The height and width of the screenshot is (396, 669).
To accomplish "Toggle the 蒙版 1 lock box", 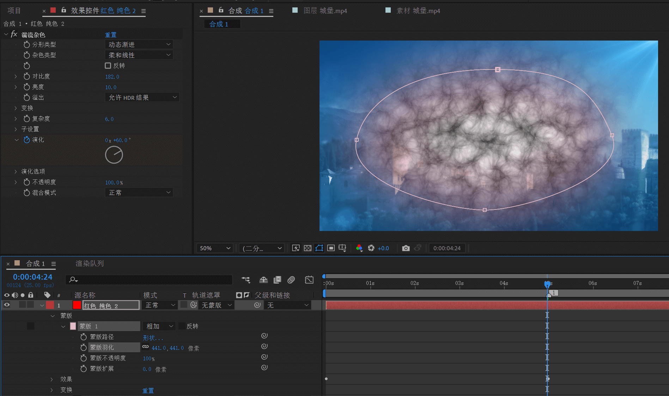I will click(31, 326).
